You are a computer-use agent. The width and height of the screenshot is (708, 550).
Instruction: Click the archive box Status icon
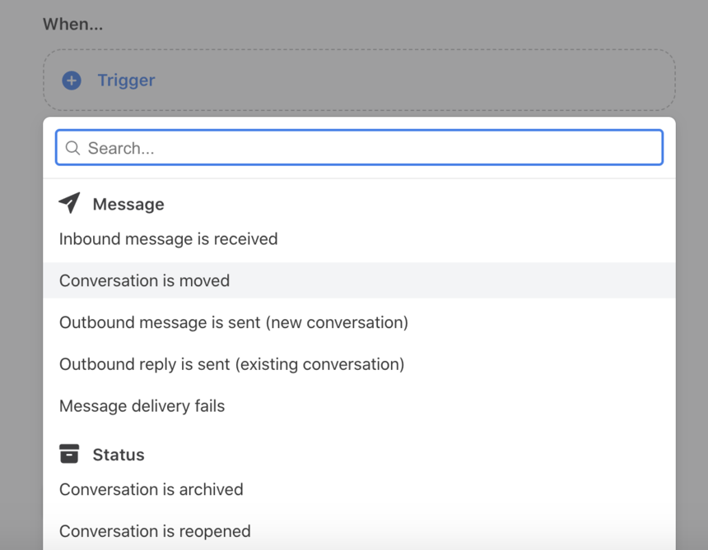coord(69,454)
